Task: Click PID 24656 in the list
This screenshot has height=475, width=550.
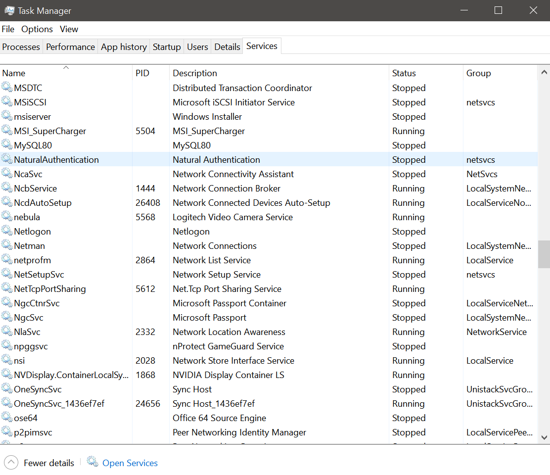Action: (148, 404)
